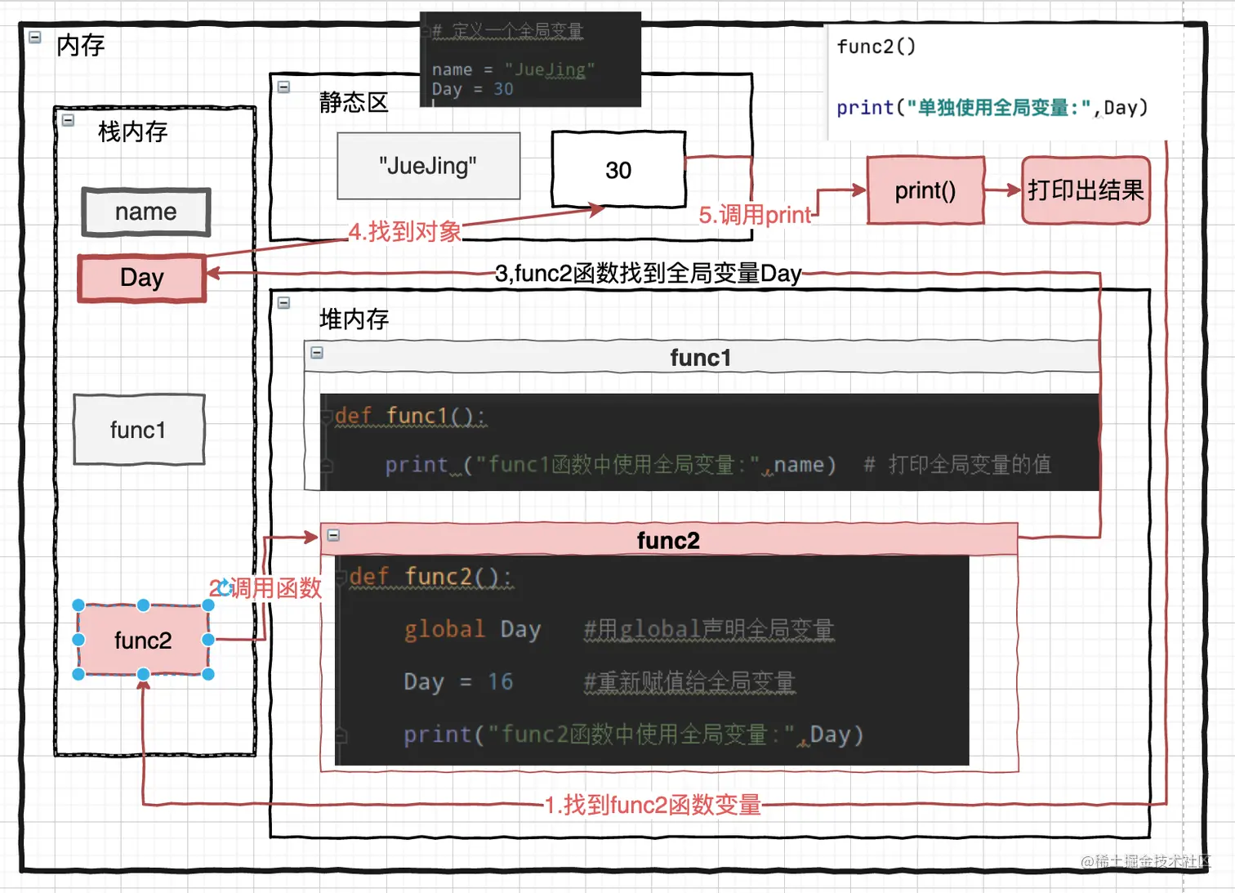
Task: Collapse the 栈内存 container
Action: (69, 120)
